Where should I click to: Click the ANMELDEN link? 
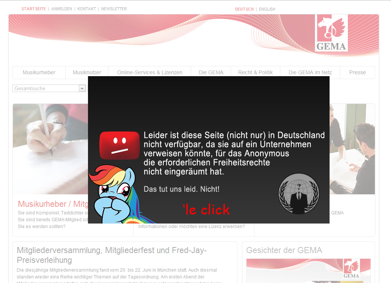click(61, 9)
